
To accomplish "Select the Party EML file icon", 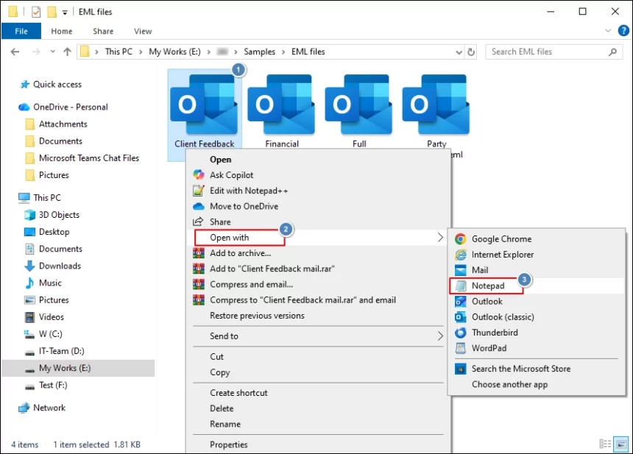I will (x=436, y=104).
